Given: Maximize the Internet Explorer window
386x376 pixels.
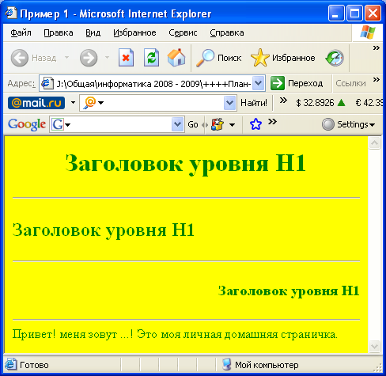Looking at the screenshot, I should click(x=354, y=13).
